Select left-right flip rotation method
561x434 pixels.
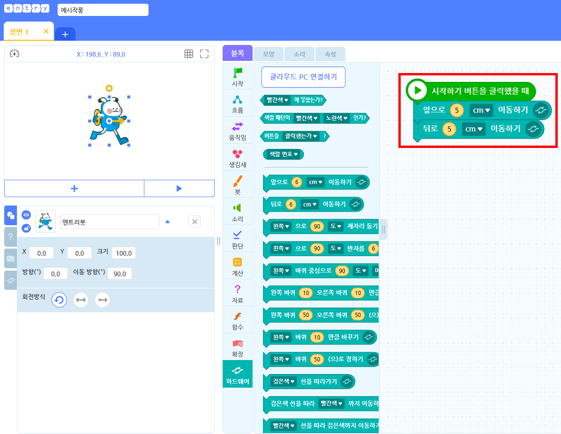tap(81, 300)
